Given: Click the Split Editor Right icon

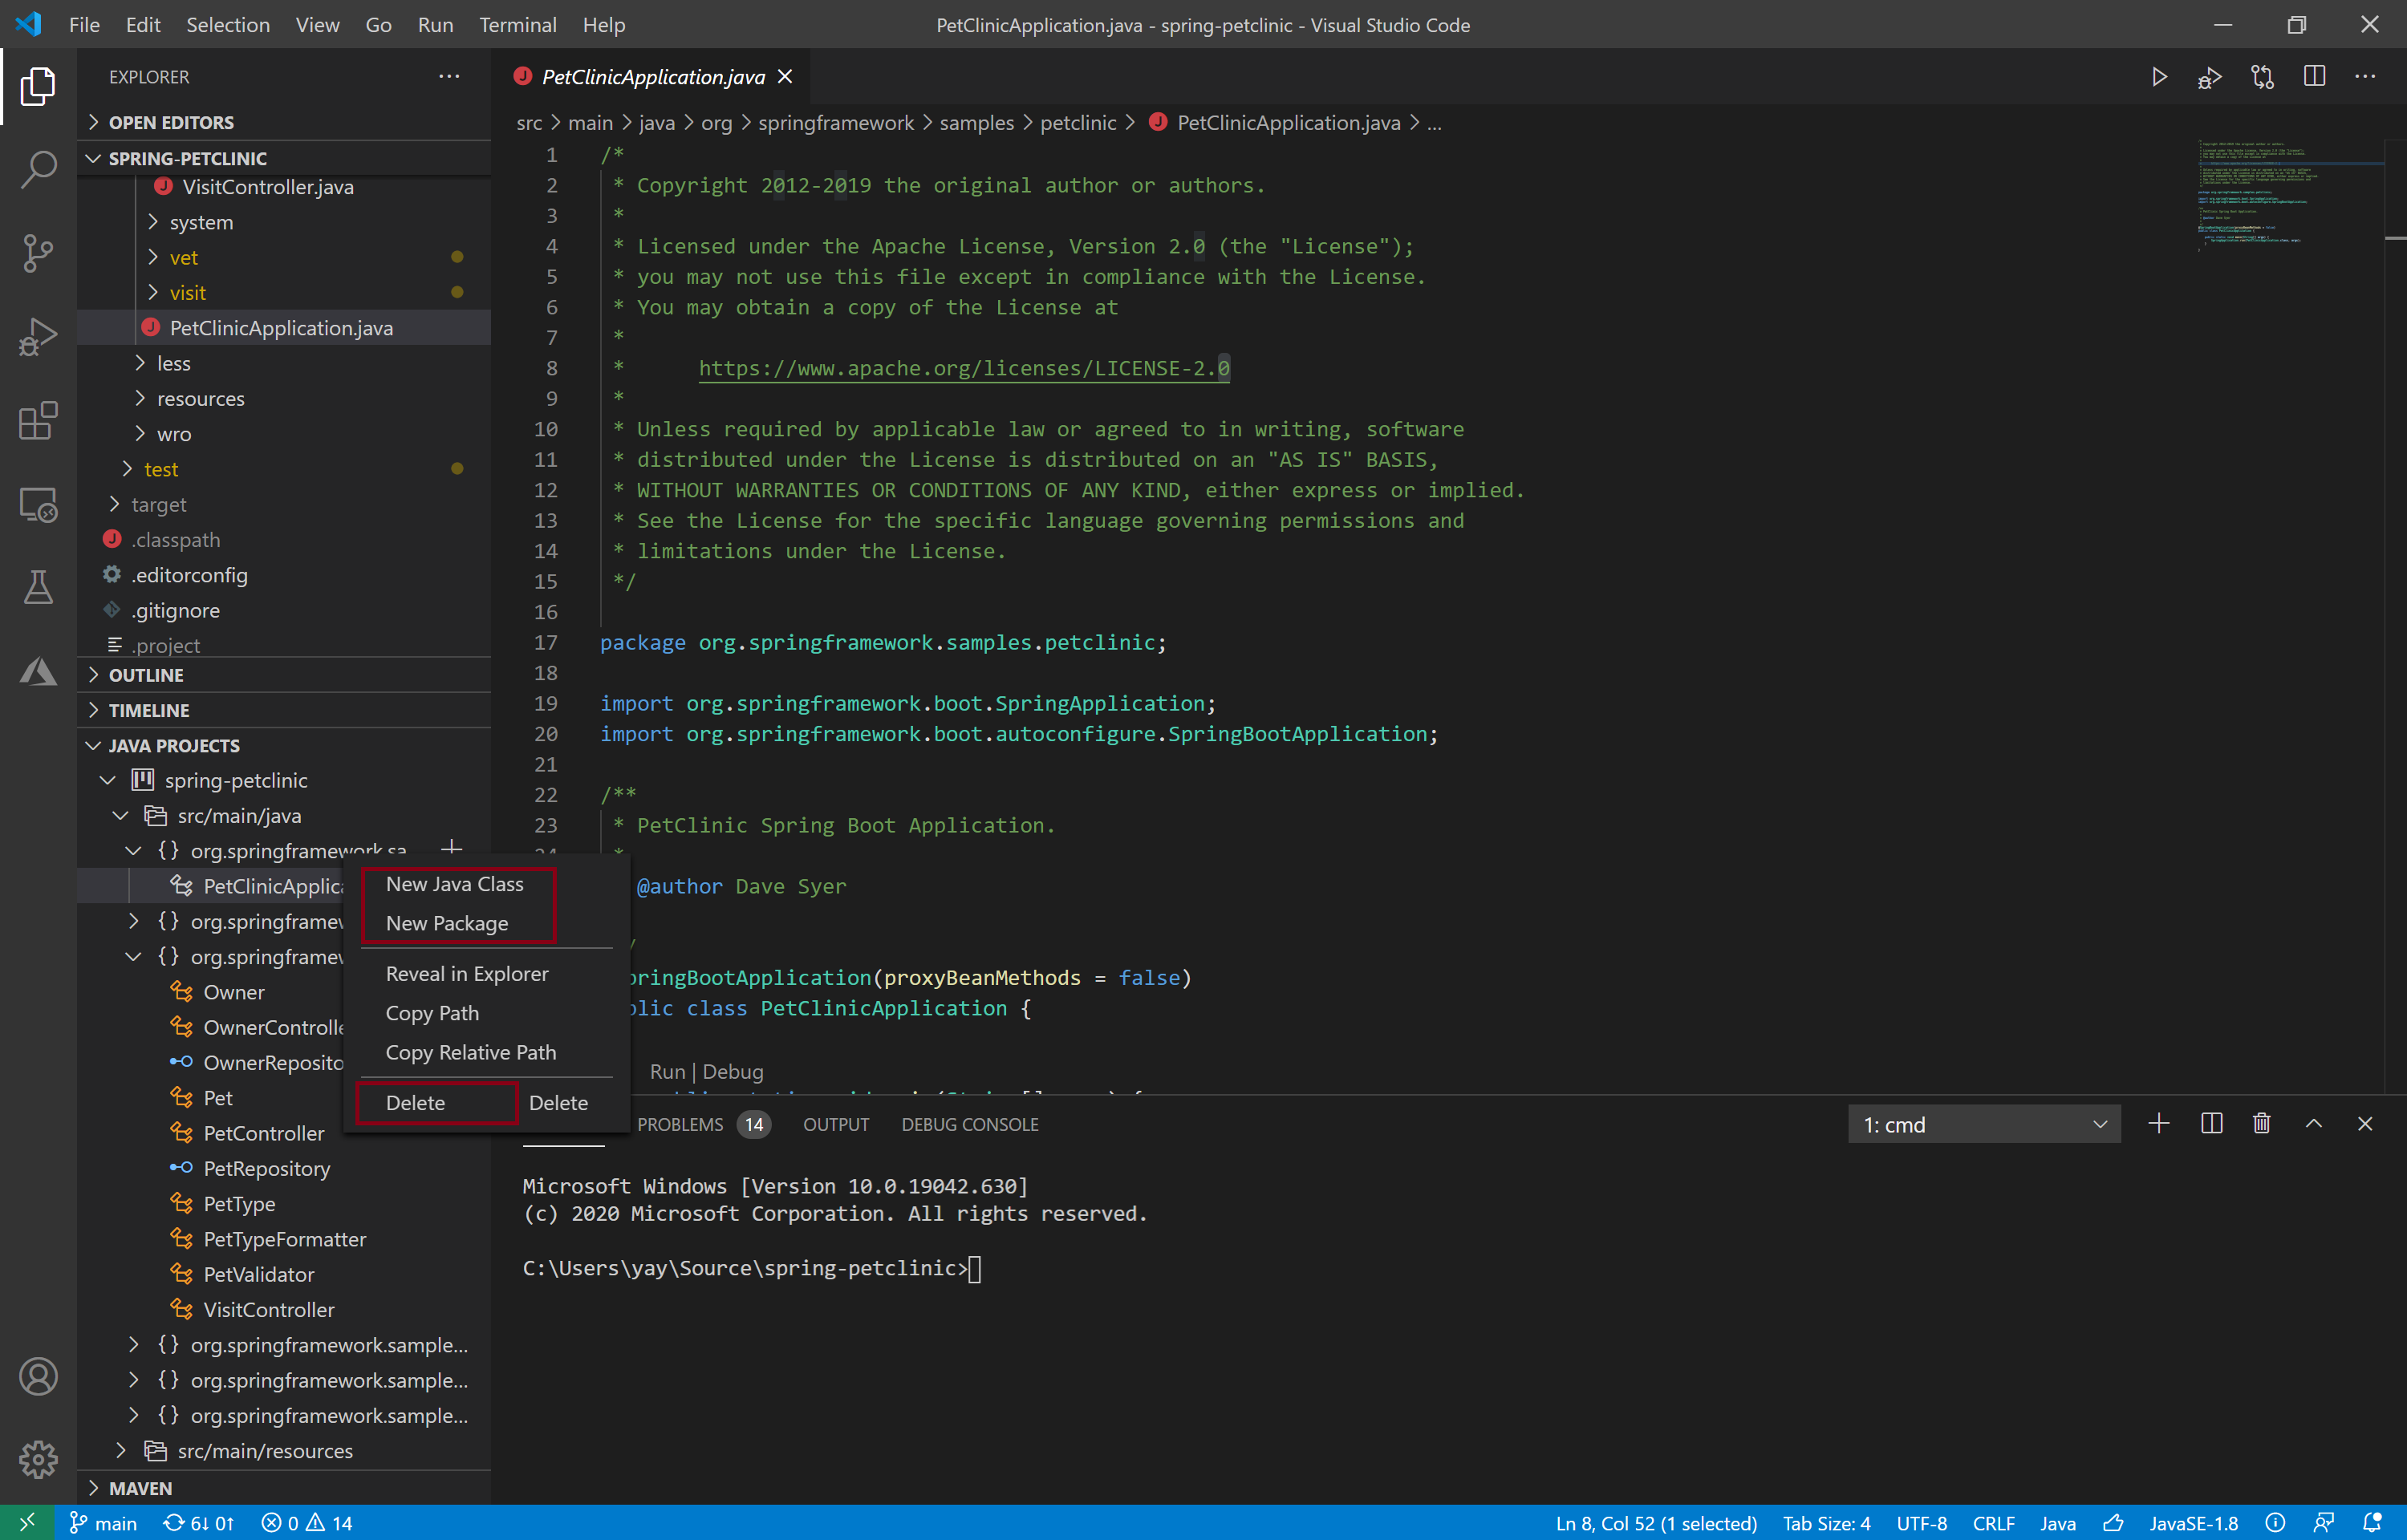Looking at the screenshot, I should click(x=2313, y=77).
